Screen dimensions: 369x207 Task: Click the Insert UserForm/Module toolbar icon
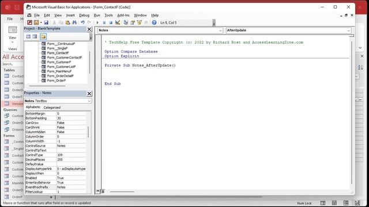[36, 22]
